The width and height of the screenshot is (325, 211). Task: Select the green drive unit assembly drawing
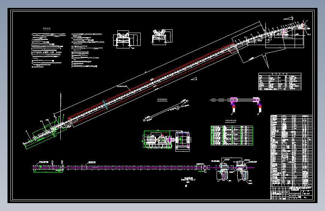click(x=167, y=140)
